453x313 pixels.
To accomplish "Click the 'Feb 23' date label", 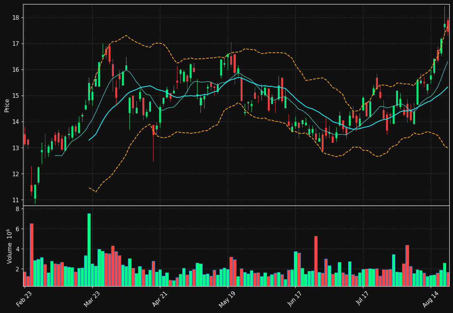I will click(x=24, y=299).
